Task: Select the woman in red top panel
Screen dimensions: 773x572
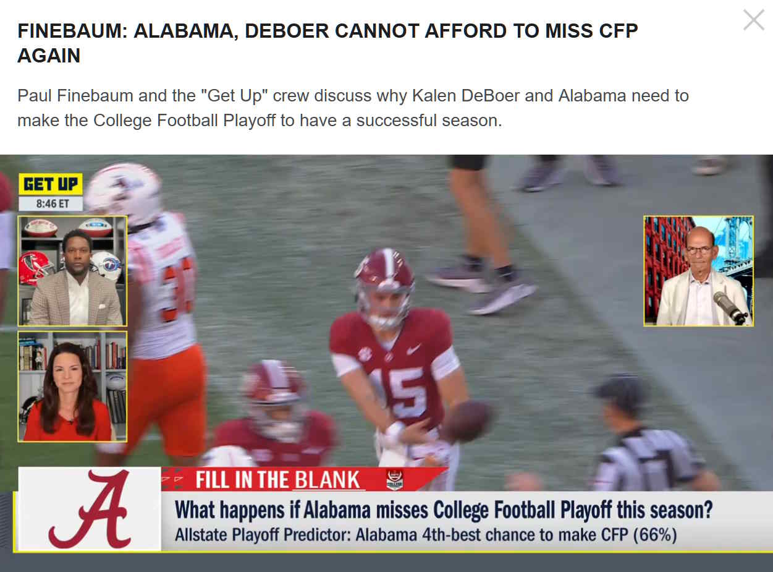Action: tap(72, 386)
